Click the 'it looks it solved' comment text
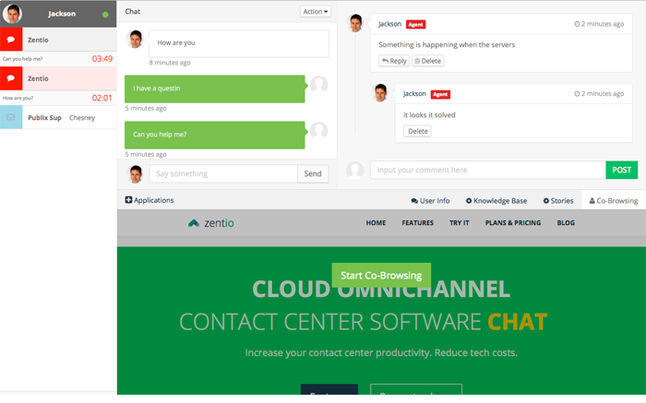646x403 pixels. (429, 115)
